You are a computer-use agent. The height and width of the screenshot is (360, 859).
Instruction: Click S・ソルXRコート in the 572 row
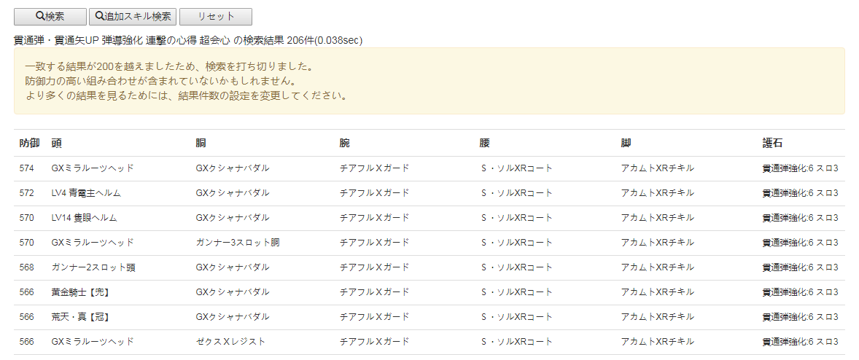point(516,193)
